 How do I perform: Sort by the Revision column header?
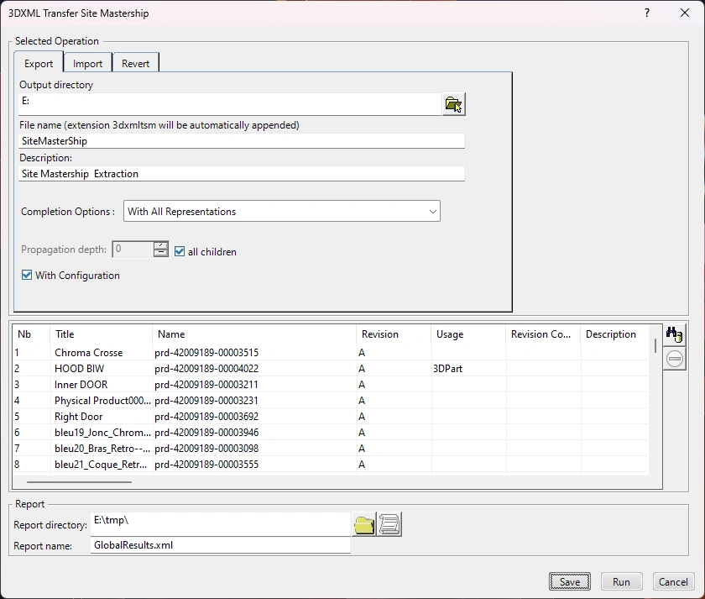tap(394, 334)
